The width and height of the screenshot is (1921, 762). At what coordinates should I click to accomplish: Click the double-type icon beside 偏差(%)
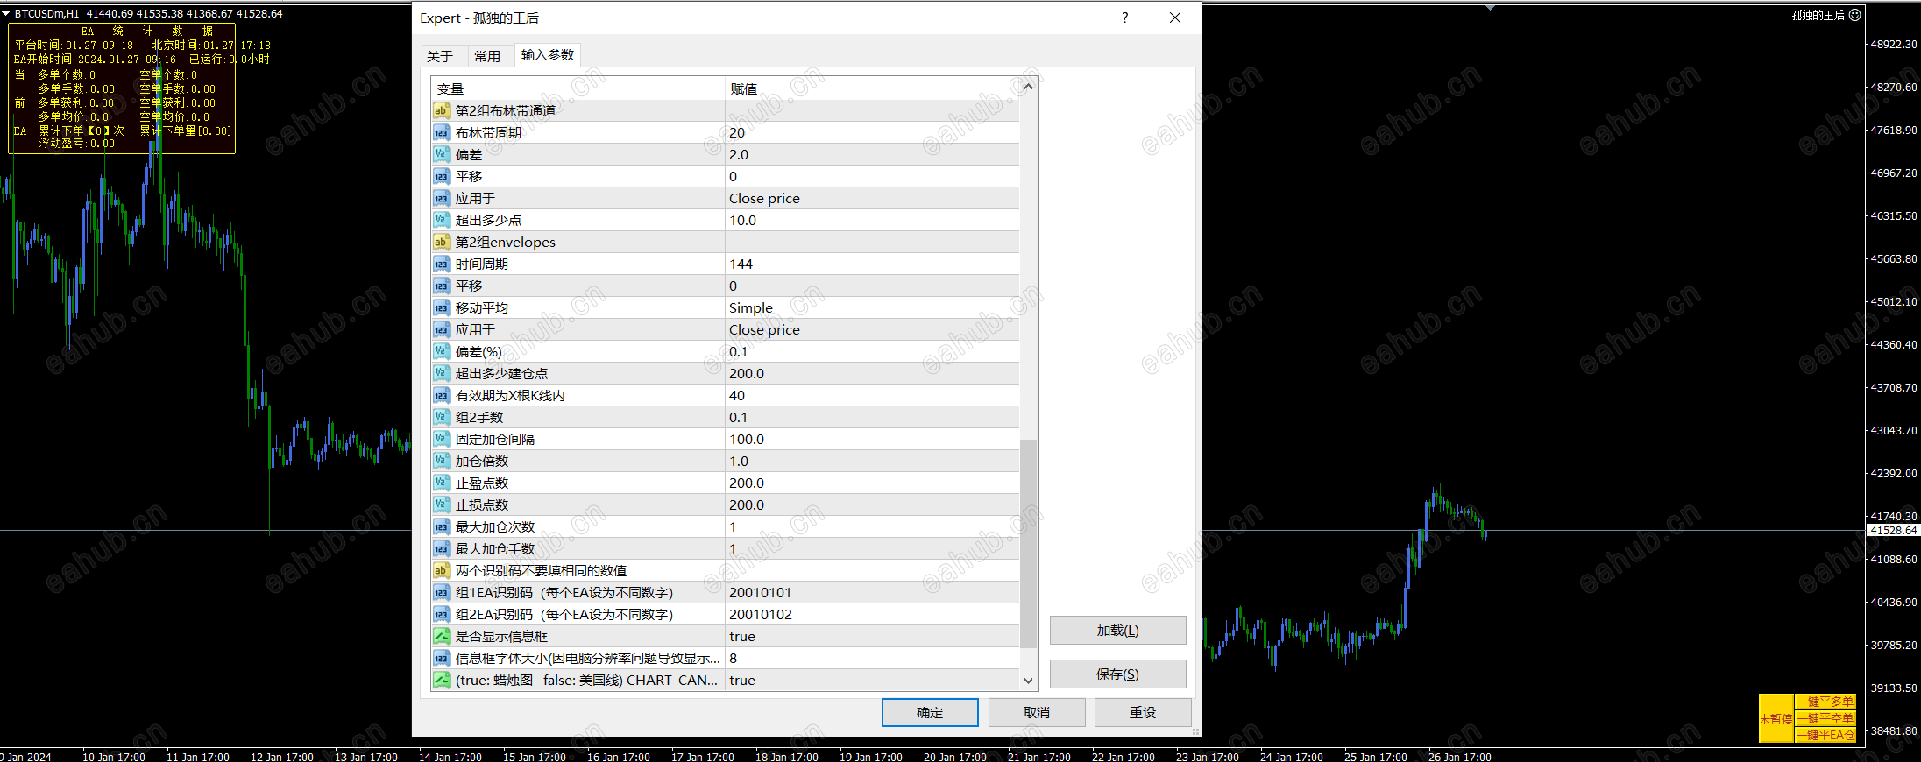pos(441,352)
